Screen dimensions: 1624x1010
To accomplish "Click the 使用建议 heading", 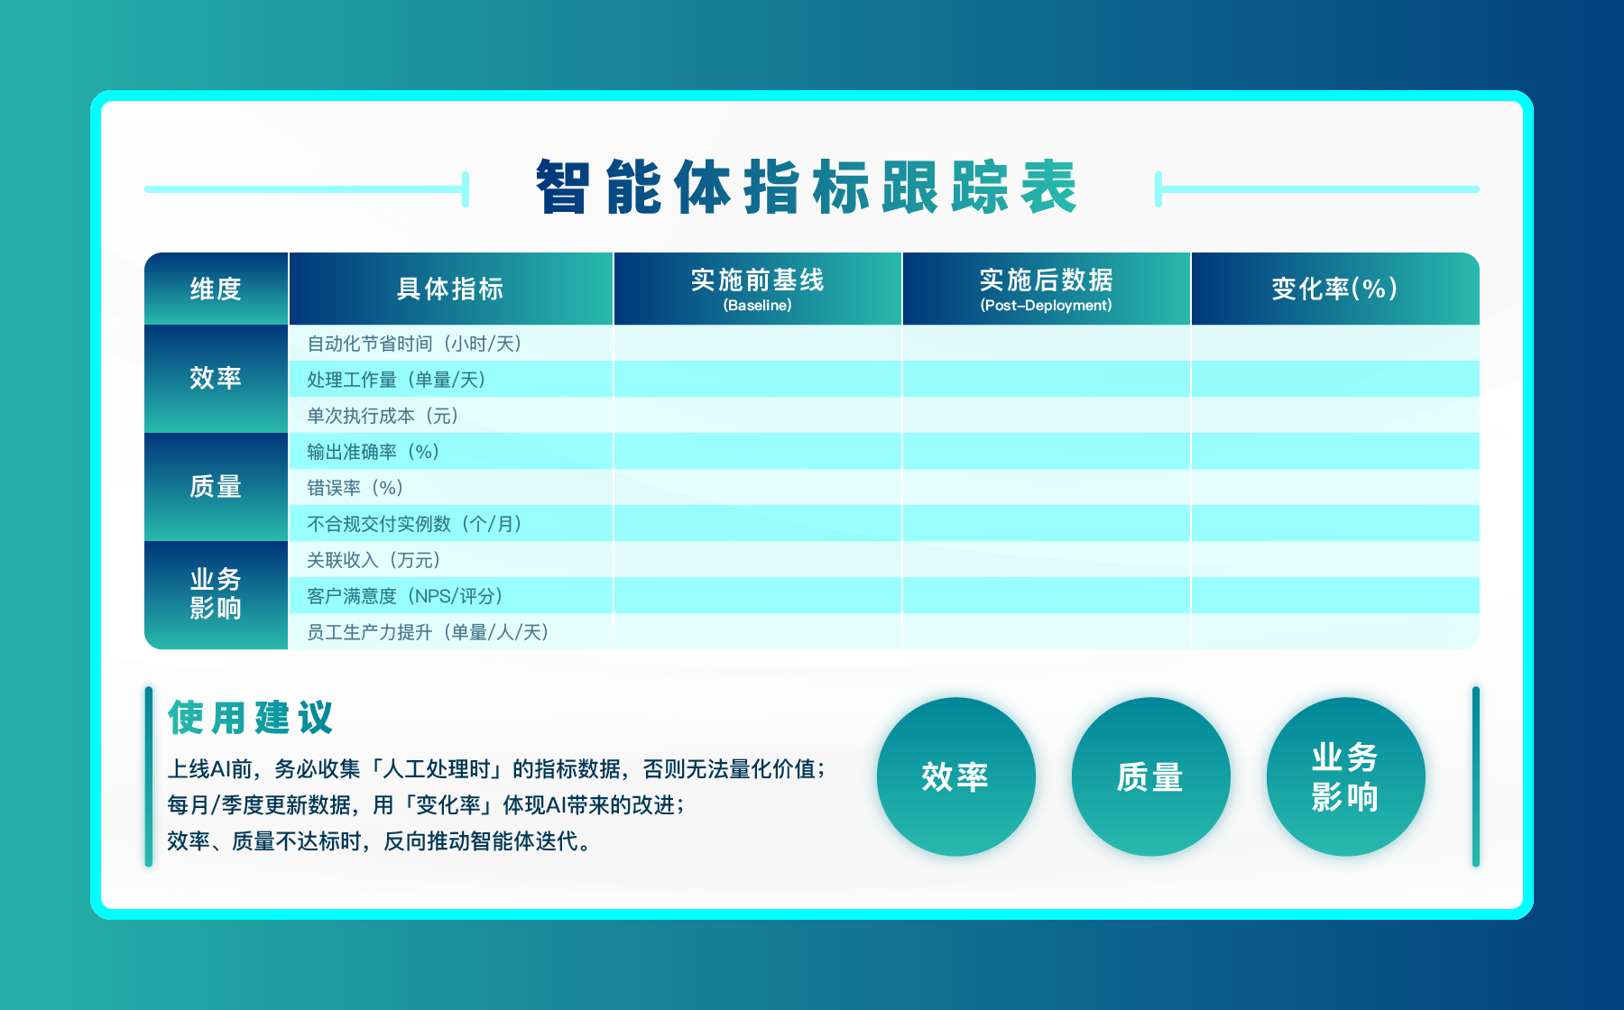I will coord(251,718).
